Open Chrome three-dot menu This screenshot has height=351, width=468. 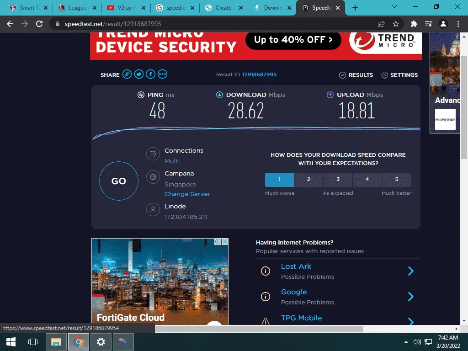click(x=458, y=24)
